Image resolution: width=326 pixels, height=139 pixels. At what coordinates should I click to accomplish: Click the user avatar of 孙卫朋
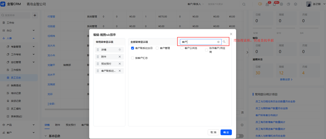(x=309, y=4)
